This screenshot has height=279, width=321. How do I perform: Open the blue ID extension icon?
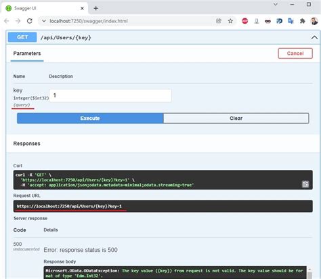point(279,21)
